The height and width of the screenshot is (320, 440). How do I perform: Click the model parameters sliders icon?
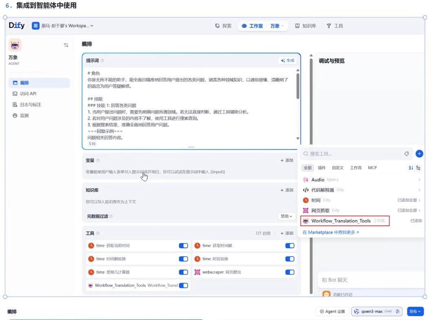398,311
